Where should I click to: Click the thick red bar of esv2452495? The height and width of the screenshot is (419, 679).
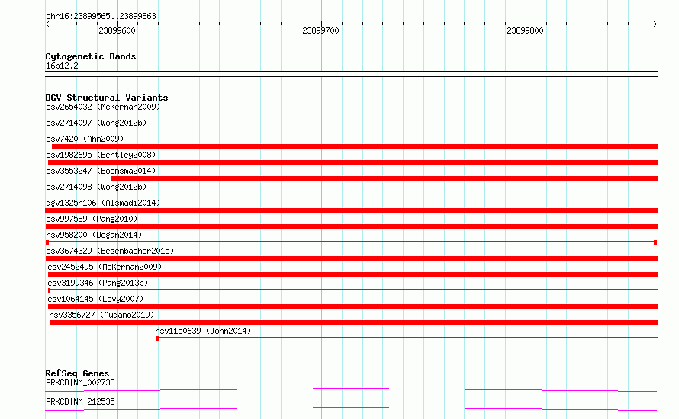tap(353, 274)
